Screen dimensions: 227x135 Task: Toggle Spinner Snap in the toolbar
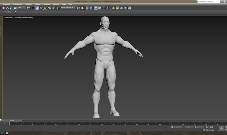click(x=54, y=8)
